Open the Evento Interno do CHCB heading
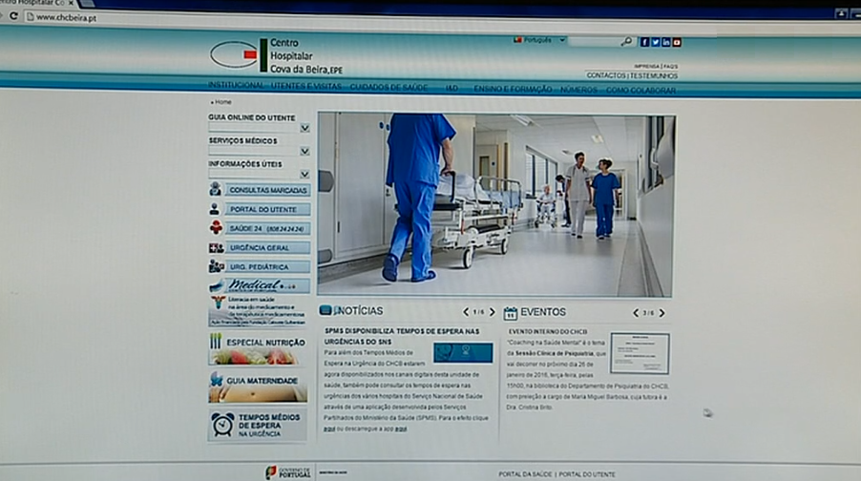 548,332
